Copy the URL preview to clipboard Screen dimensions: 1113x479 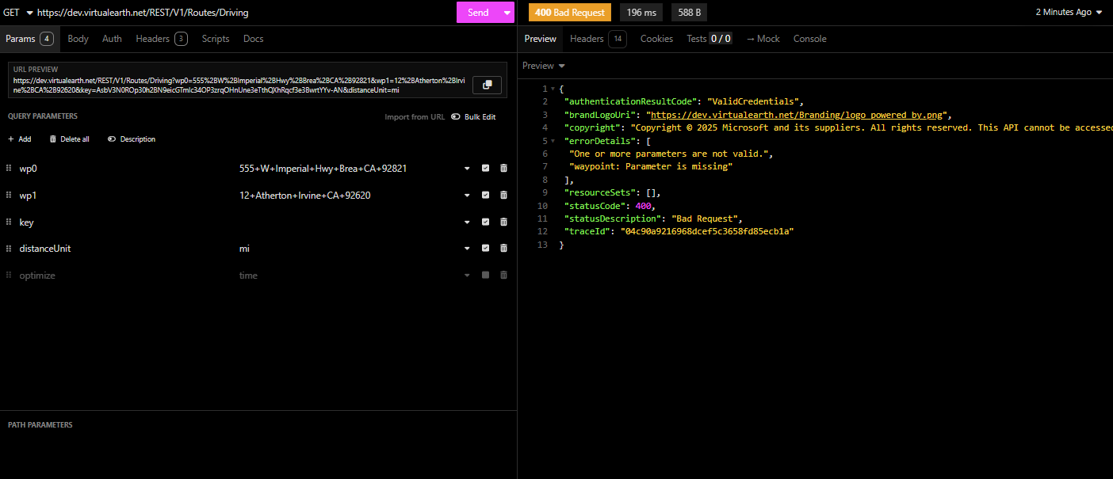point(487,85)
